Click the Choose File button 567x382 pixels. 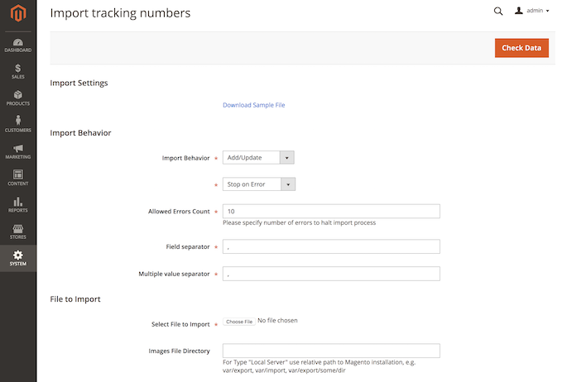click(239, 322)
